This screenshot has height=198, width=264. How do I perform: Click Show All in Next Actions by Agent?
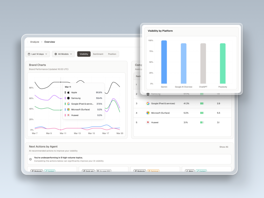point(224,147)
